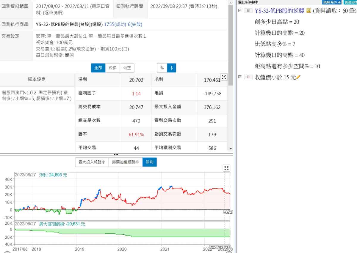Open the 6(失敗) failed items link
Viewport: 357px width, 253px height.
coord(135,24)
